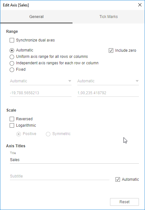Close the Edit Axis dialog
Viewport: 145px width, 210px height.
(x=140, y=5)
